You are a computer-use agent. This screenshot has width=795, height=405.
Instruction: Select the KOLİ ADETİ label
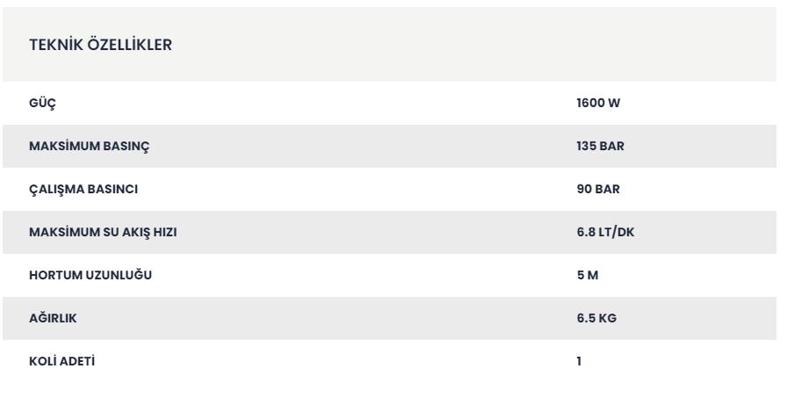coord(61,361)
